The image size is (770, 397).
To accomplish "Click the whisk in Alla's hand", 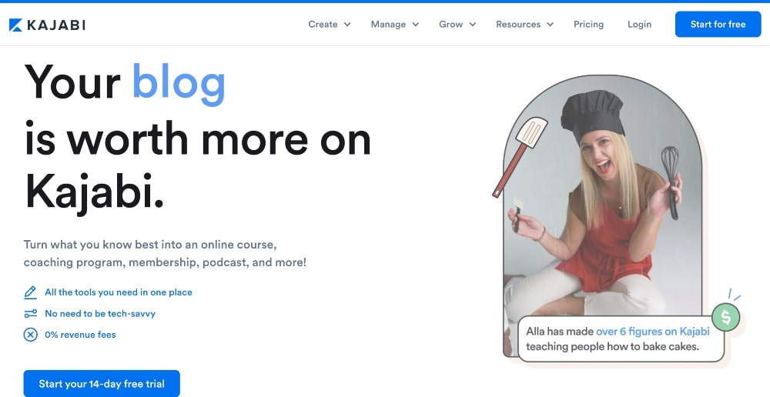I will pyautogui.click(x=671, y=182).
